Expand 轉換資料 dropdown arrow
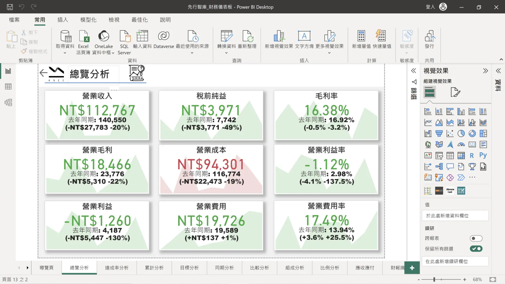The image size is (505, 284). click(226, 53)
